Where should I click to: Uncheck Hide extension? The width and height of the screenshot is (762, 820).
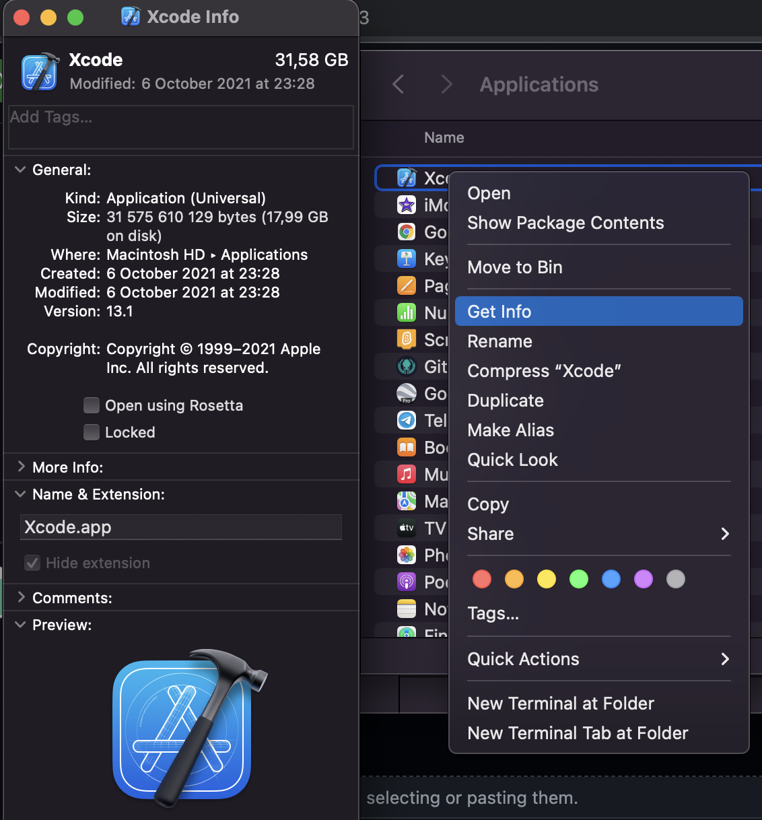[32, 563]
